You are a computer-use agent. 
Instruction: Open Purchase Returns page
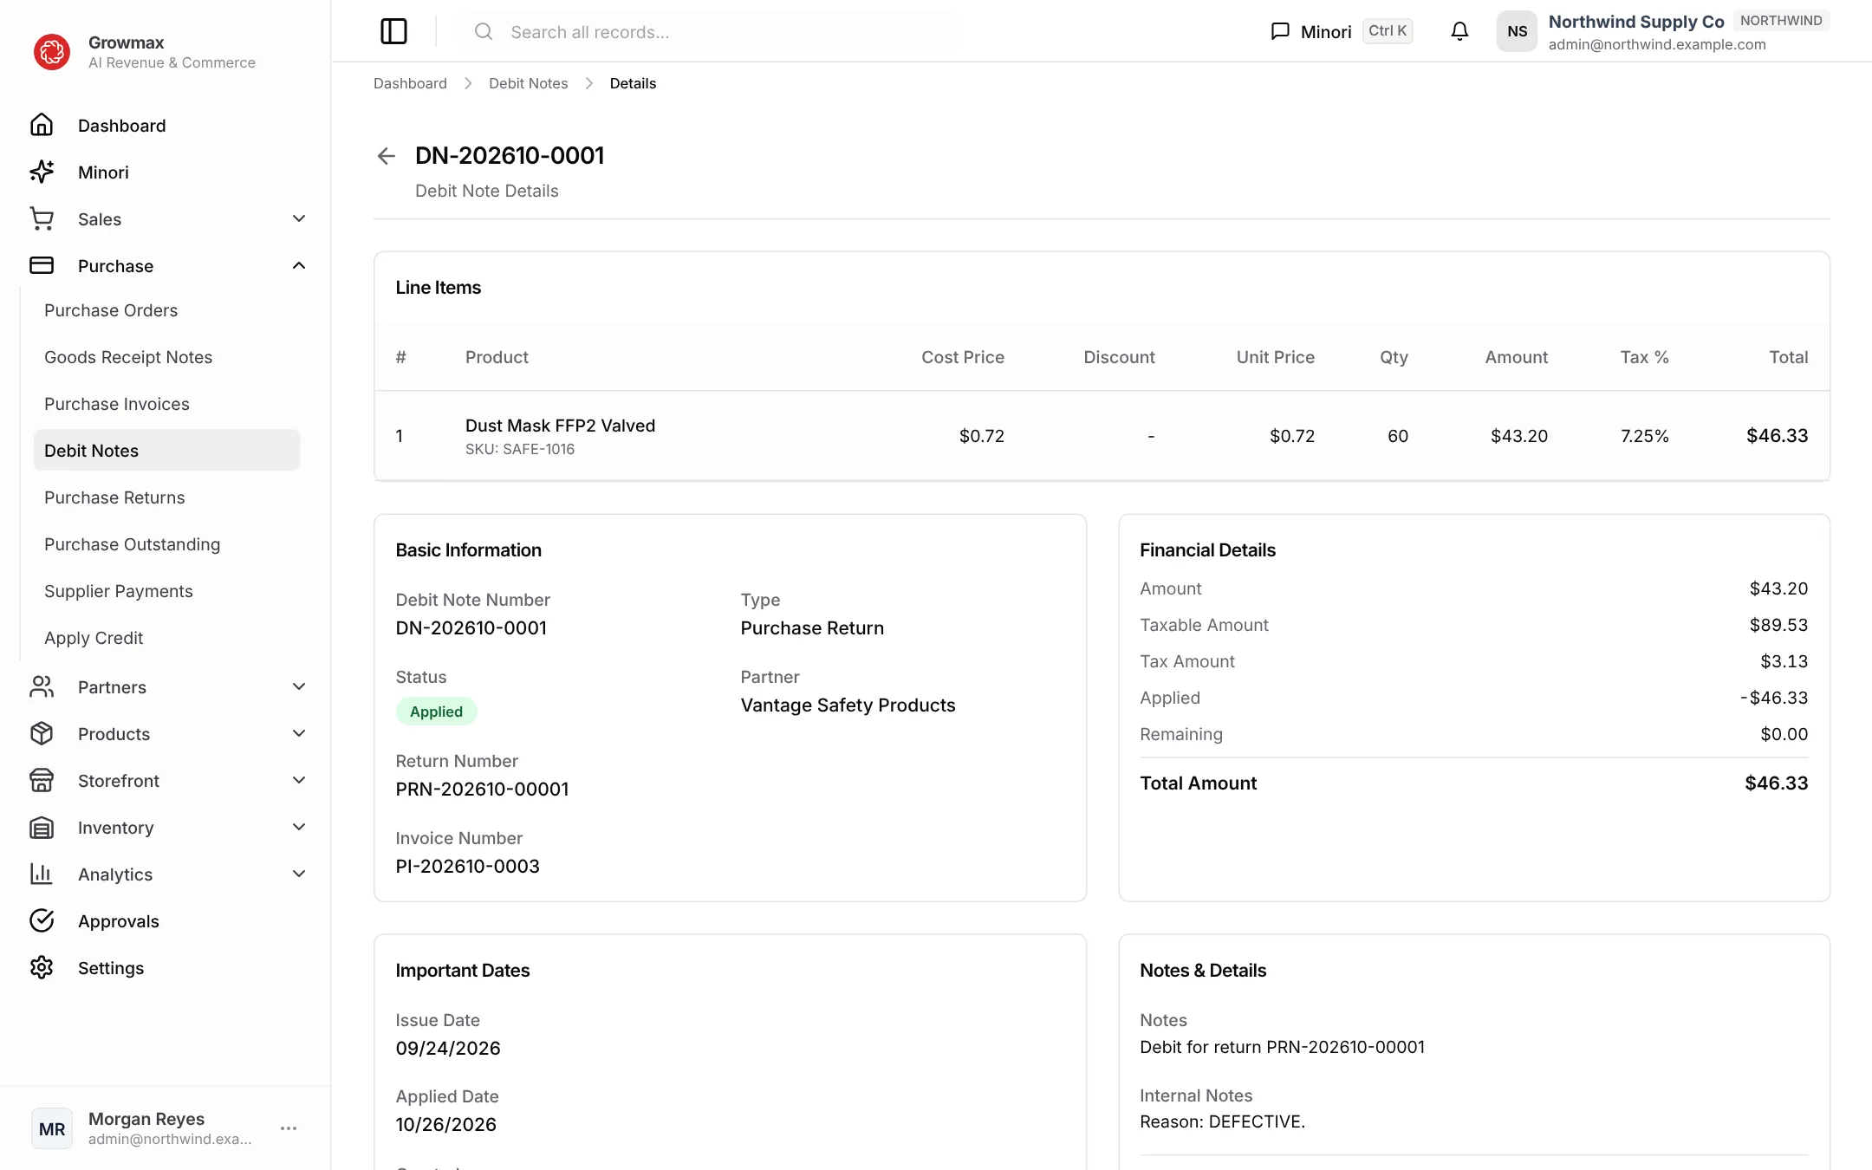click(166, 497)
